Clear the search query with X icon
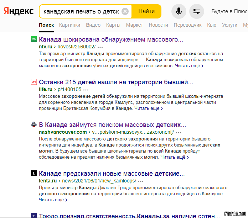Screen dimensions: 248x218 [x=125, y=11]
